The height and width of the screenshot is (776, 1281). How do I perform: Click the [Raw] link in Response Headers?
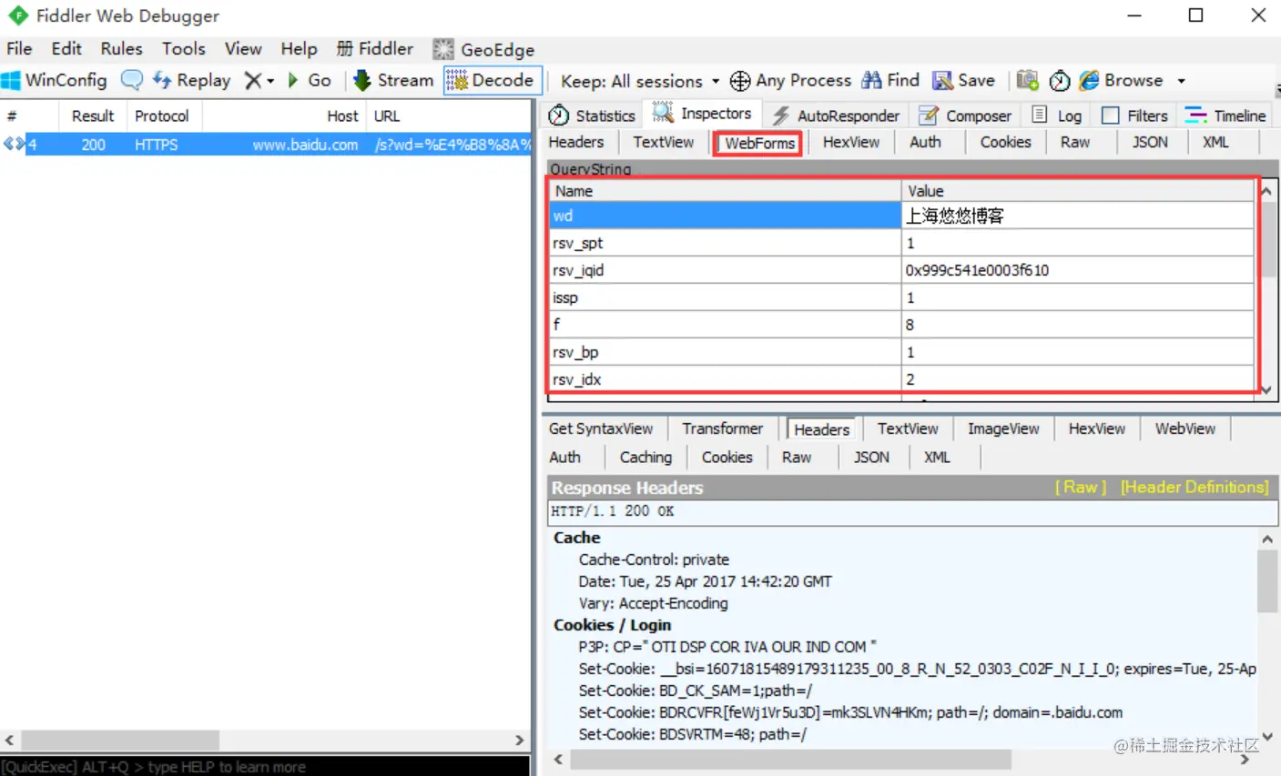1081,488
